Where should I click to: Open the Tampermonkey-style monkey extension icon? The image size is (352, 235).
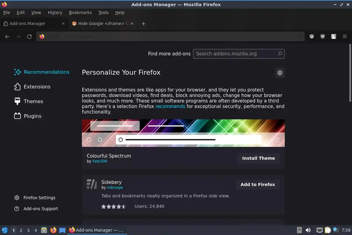pos(312,36)
